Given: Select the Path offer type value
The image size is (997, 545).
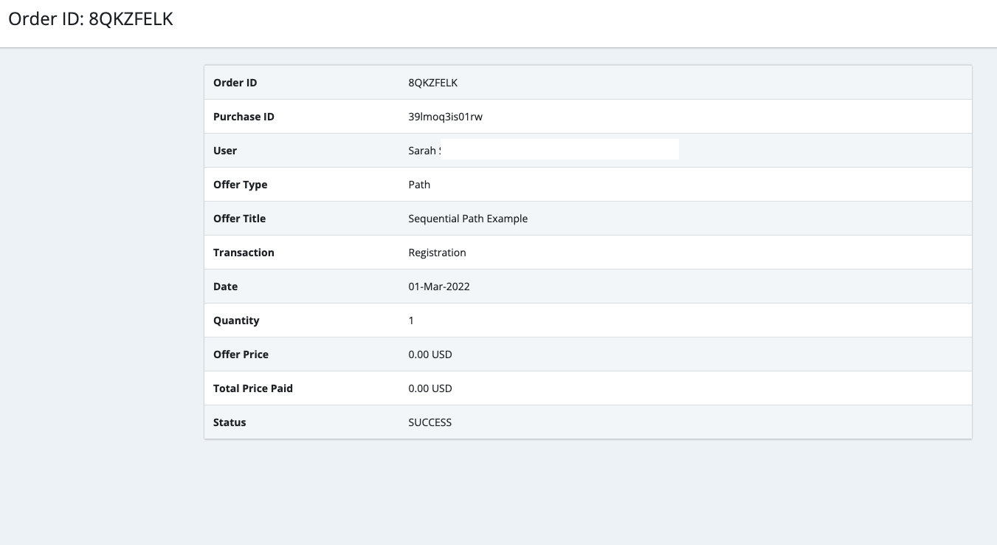Looking at the screenshot, I should [x=419, y=185].
